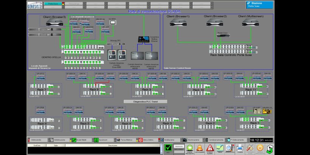This screenshot has width=310, height=155.
Task: Select the Rebaudengo station button
Action: point(74,3)
